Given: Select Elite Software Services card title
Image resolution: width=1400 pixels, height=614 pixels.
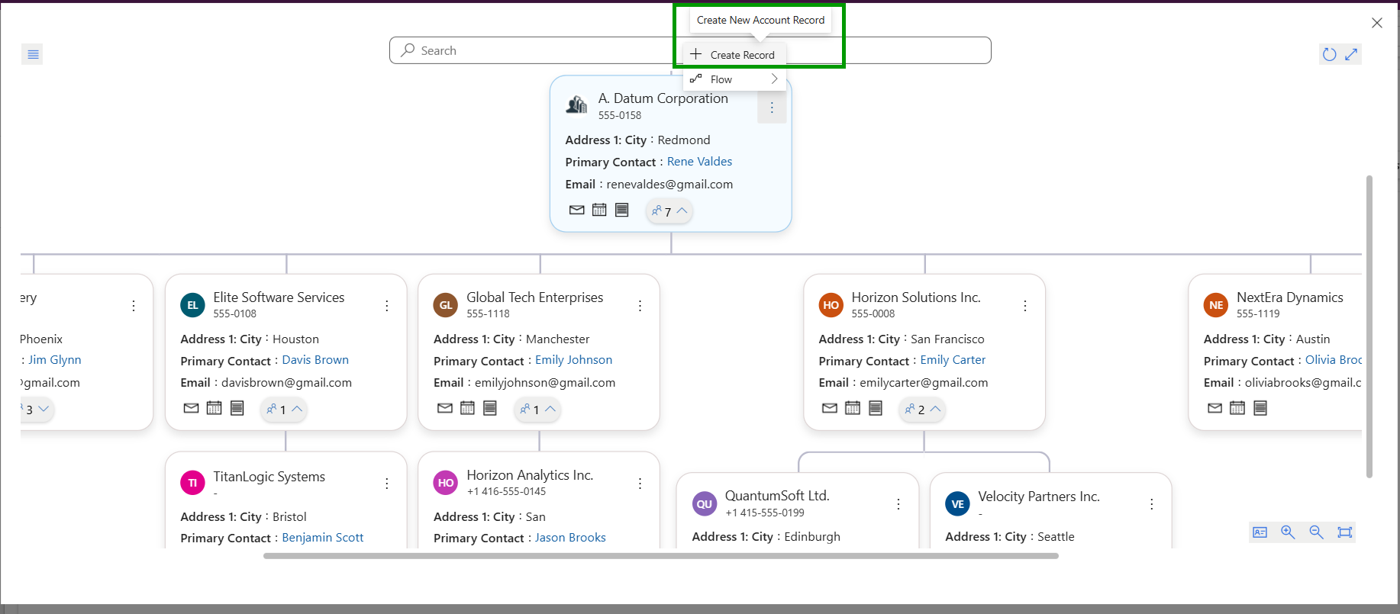Looking at the screenshot, I should (279, 297).
